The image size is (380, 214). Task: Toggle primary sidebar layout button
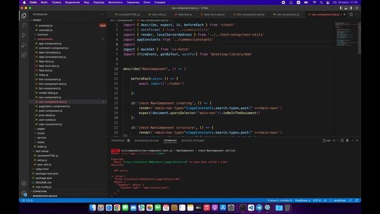click(341, 8)
